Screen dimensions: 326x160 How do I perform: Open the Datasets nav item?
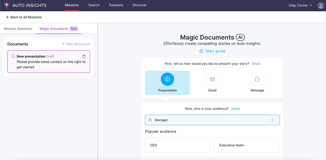(116, 5)
